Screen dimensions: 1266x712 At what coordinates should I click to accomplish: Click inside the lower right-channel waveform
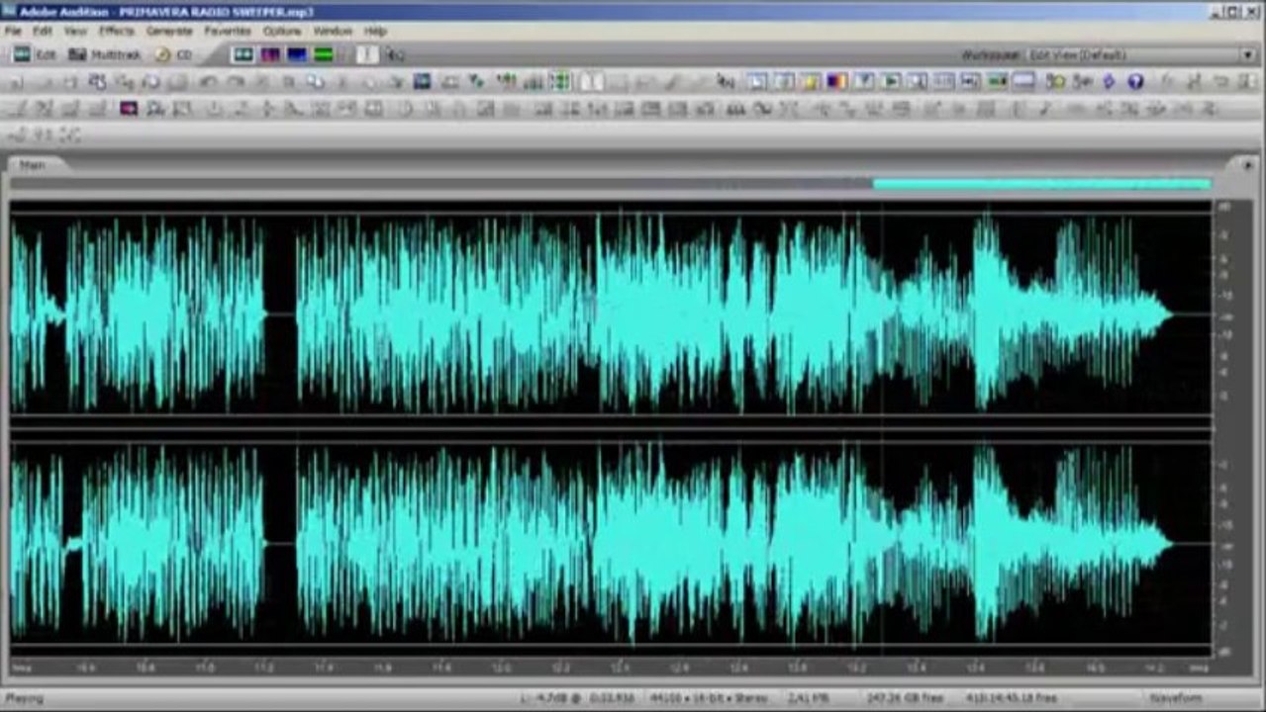pos(611,544)
